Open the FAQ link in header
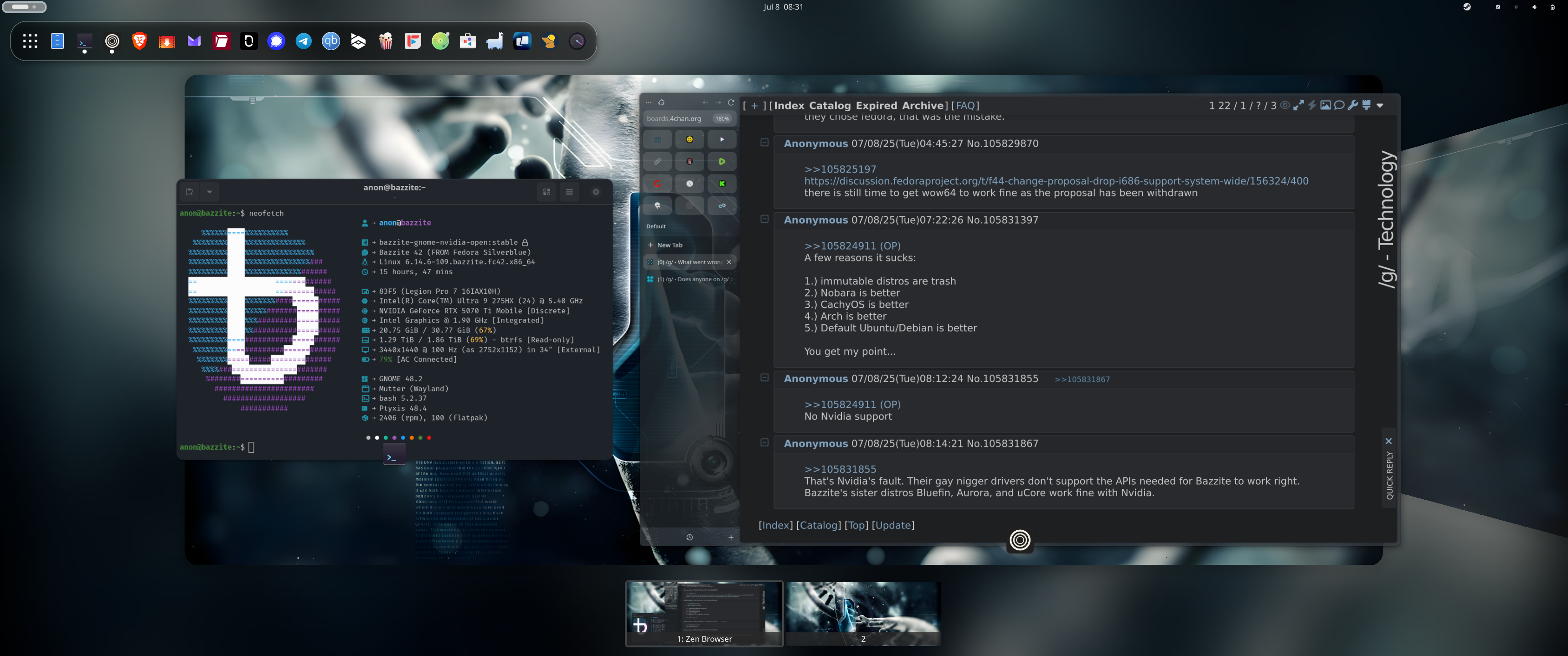 (965, 106)
